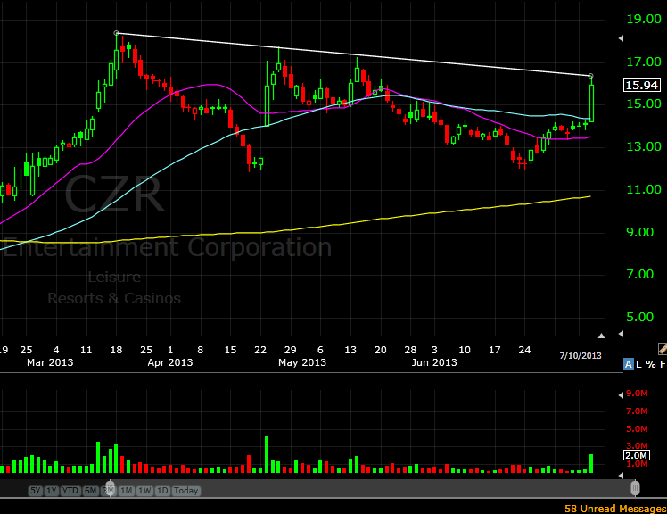This screenshot has height=514, width=667.
Task: Click the 13.00 price axis label
Action: click(x=644, y=146)
